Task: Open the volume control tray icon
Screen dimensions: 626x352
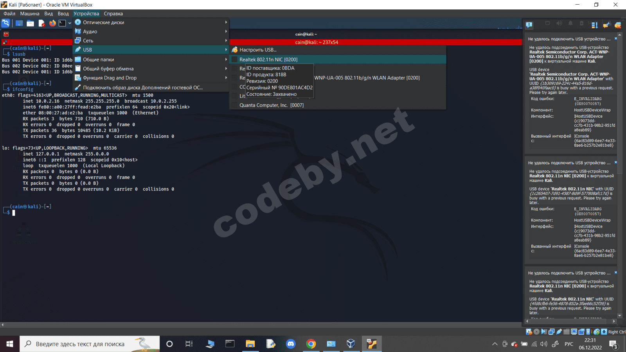Action: 544,344
